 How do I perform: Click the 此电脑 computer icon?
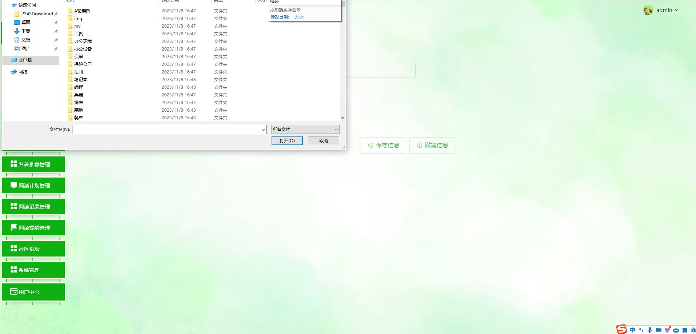click(14, 60)
